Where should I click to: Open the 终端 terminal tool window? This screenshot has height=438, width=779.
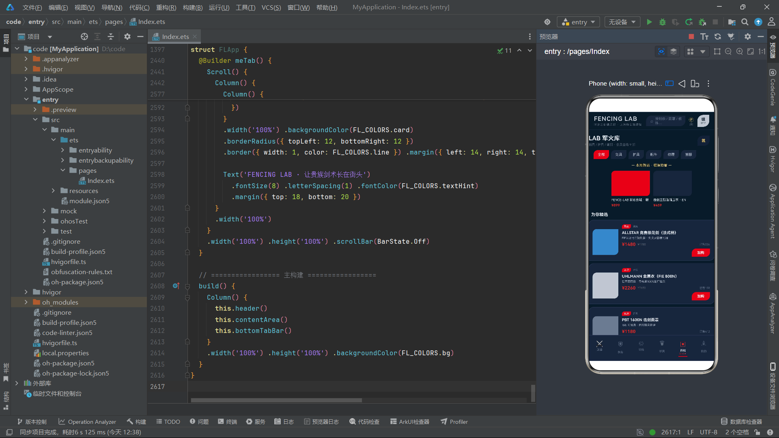point(227,422)
